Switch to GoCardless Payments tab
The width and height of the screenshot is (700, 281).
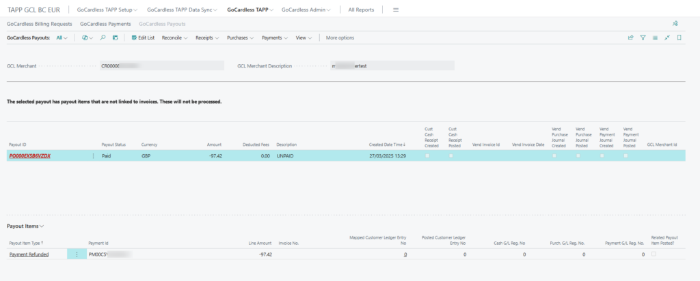[x=105, y=24]
